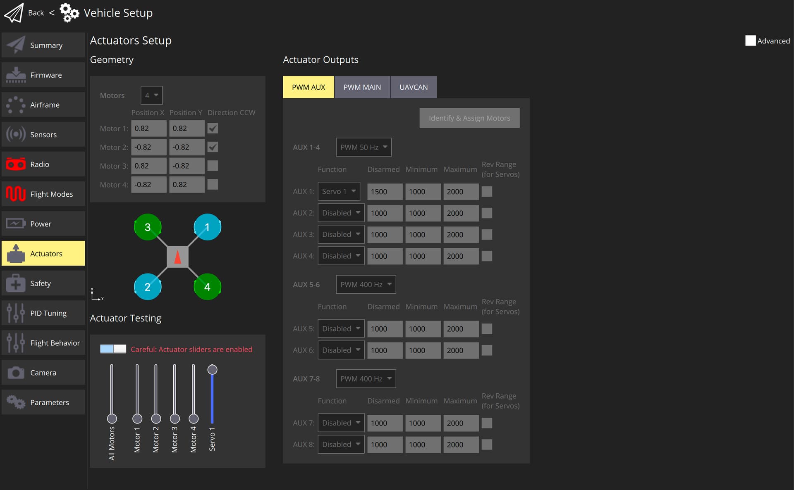
Task: Enable the Advanced checkbox
Action: coord(750,40)
